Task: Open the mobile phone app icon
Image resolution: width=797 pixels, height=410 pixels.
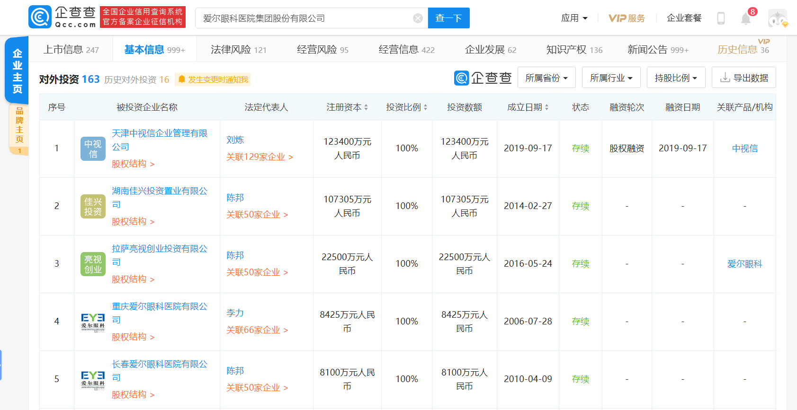Action: (x=721, y=18)
